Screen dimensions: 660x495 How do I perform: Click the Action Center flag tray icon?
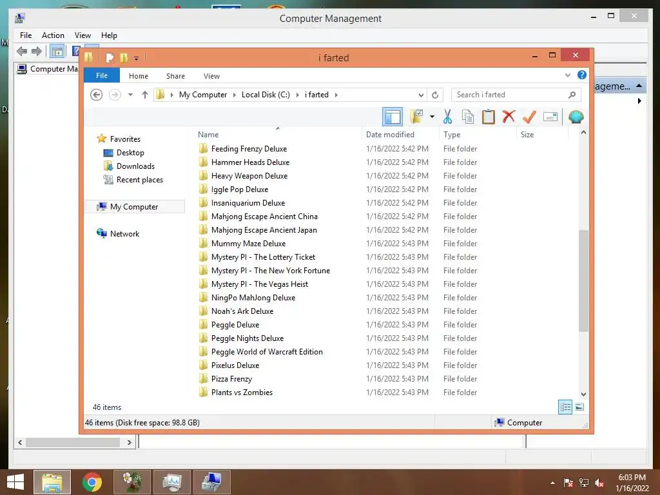point(568,483)
